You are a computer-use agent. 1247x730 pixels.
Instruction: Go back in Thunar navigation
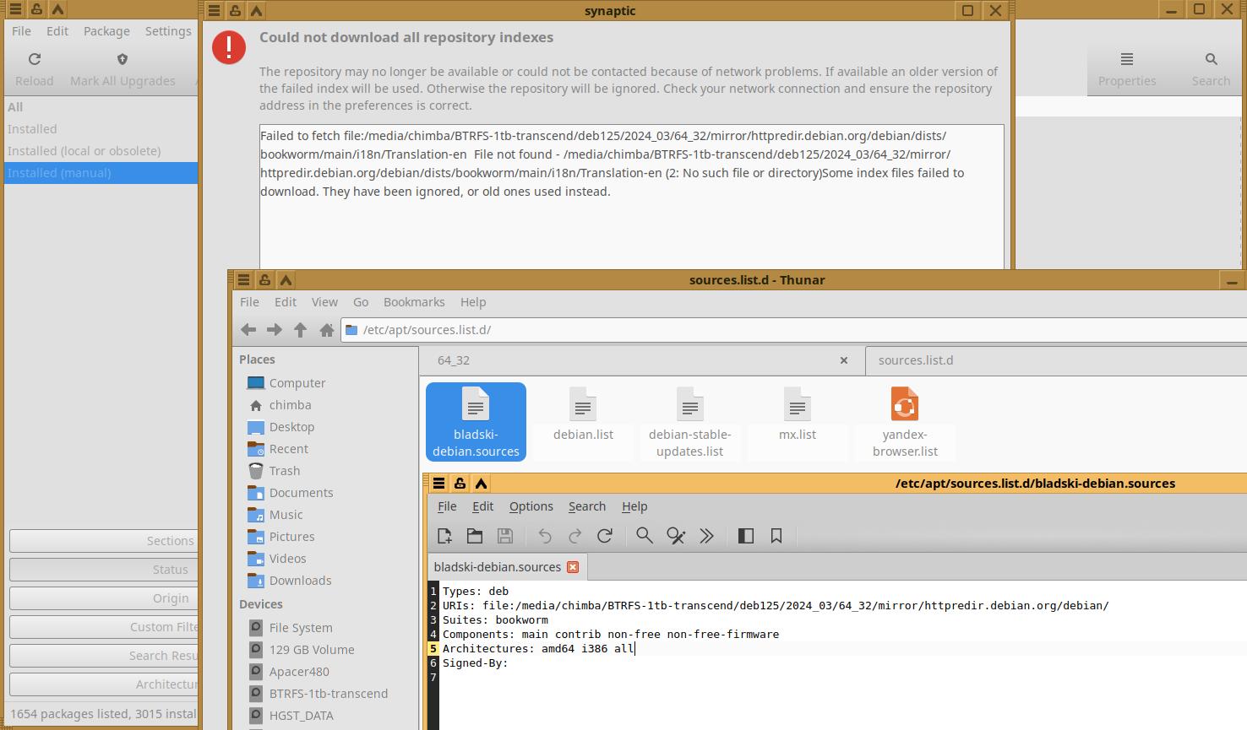pos(248,330)
